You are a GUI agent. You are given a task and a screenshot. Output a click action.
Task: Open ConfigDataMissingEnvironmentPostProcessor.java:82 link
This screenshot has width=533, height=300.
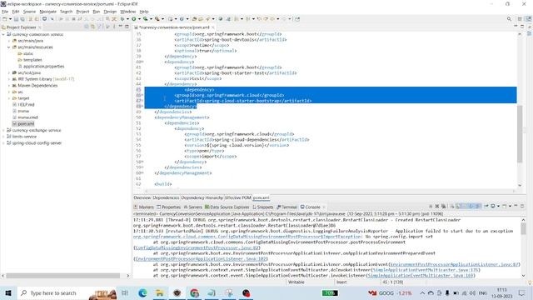click(197, 247)
